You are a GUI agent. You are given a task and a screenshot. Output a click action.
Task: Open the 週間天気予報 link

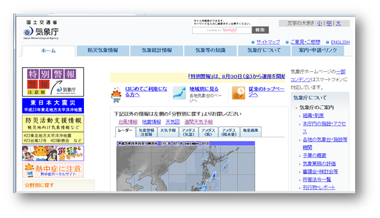click(x=198, y=122)
